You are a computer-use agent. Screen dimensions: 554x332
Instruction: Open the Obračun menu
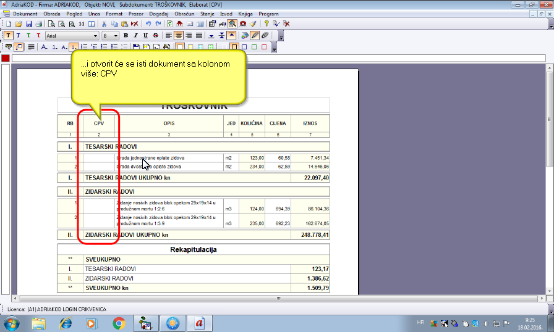tap(184, 14)
